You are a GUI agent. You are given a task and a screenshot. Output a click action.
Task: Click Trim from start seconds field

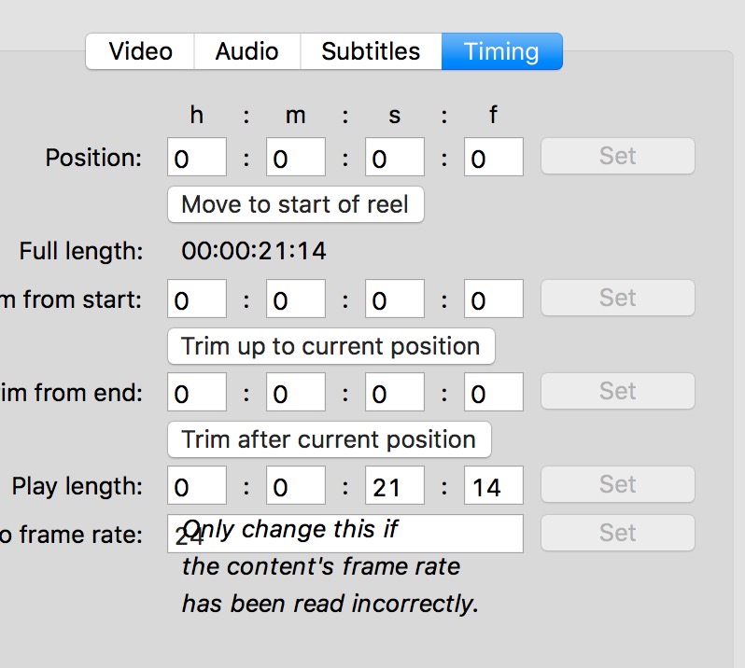[x=395, y=299]
